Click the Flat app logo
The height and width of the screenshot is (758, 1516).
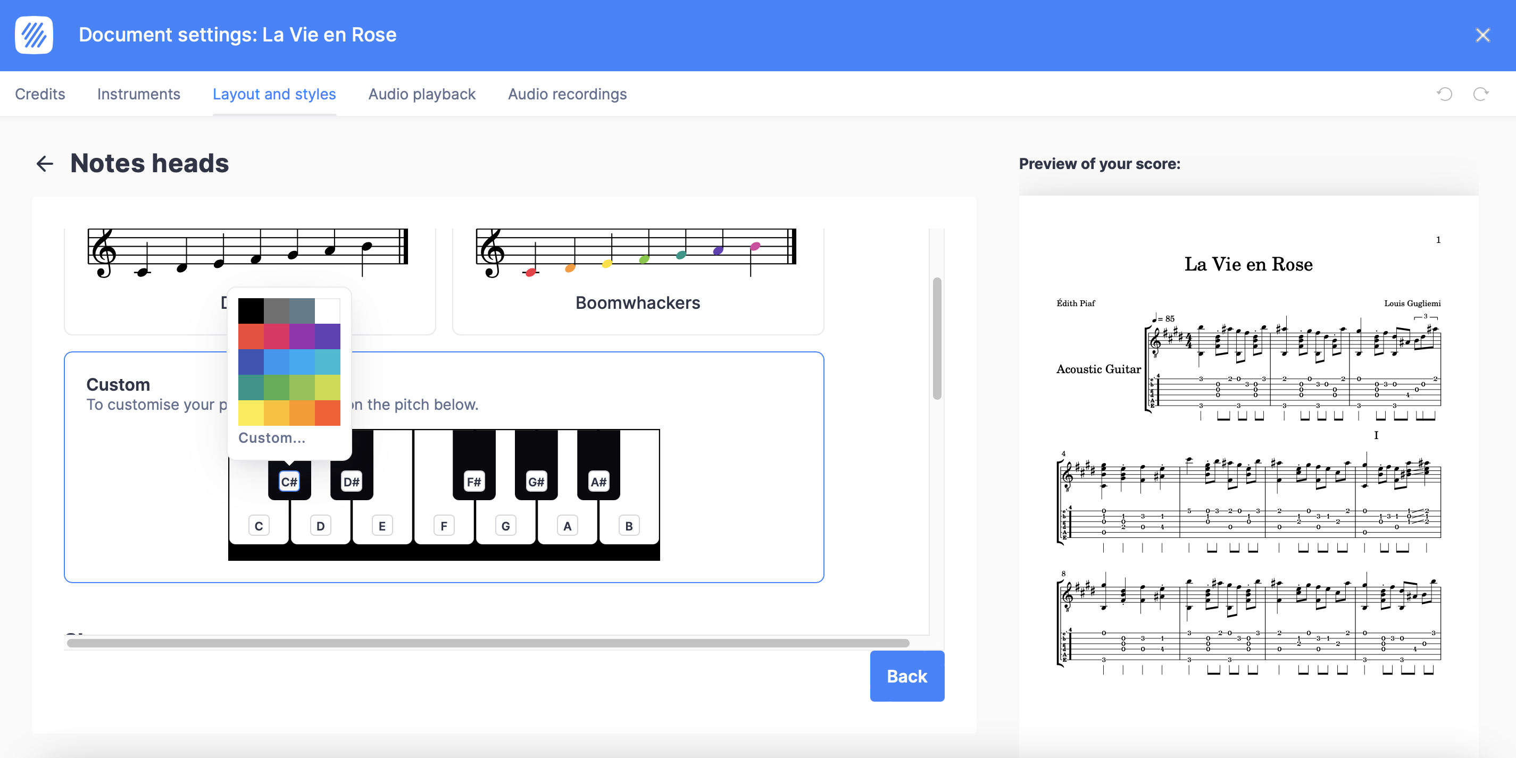pyautogui.click(x=34, y=35)
